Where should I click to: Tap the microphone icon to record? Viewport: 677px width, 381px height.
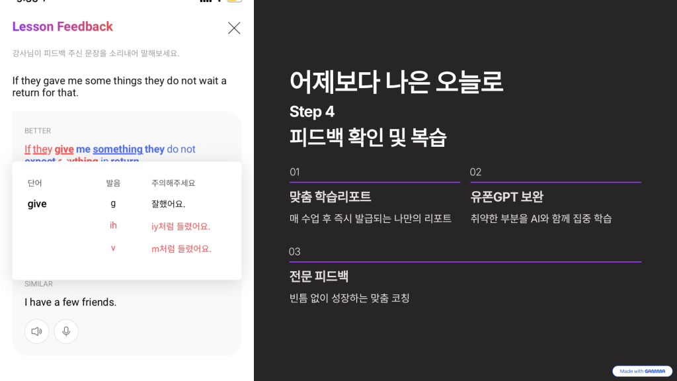point(66,331)
